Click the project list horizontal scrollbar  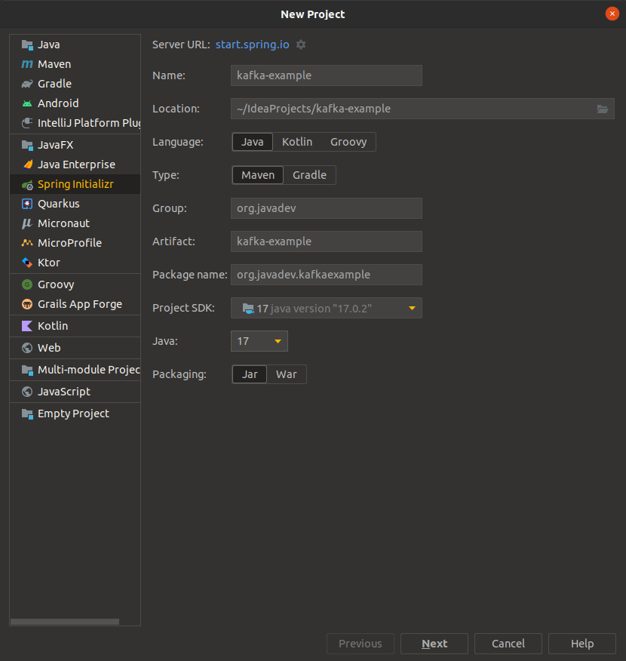(65, 622)
